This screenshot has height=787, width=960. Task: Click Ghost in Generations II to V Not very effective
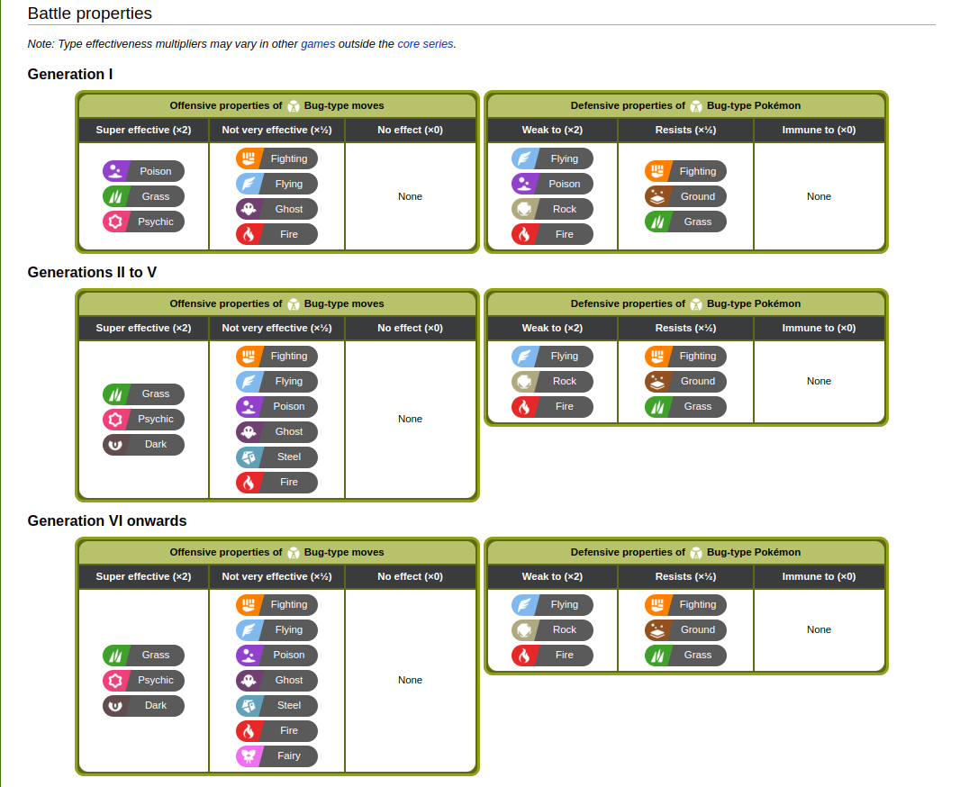coord(276,431)
